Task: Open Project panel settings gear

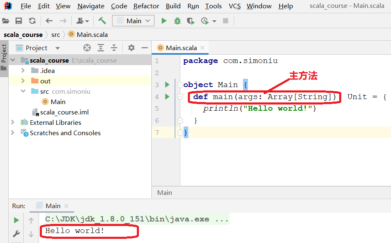Action: pos(131,48)
